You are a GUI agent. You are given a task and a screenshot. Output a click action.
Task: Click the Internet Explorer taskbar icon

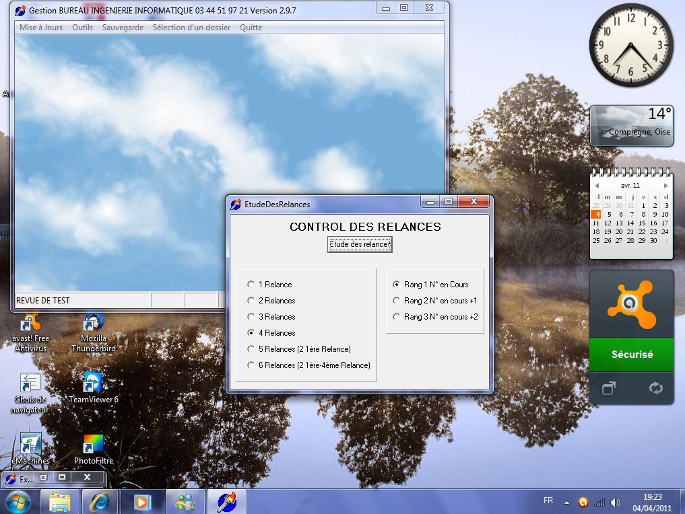[99, 502]
